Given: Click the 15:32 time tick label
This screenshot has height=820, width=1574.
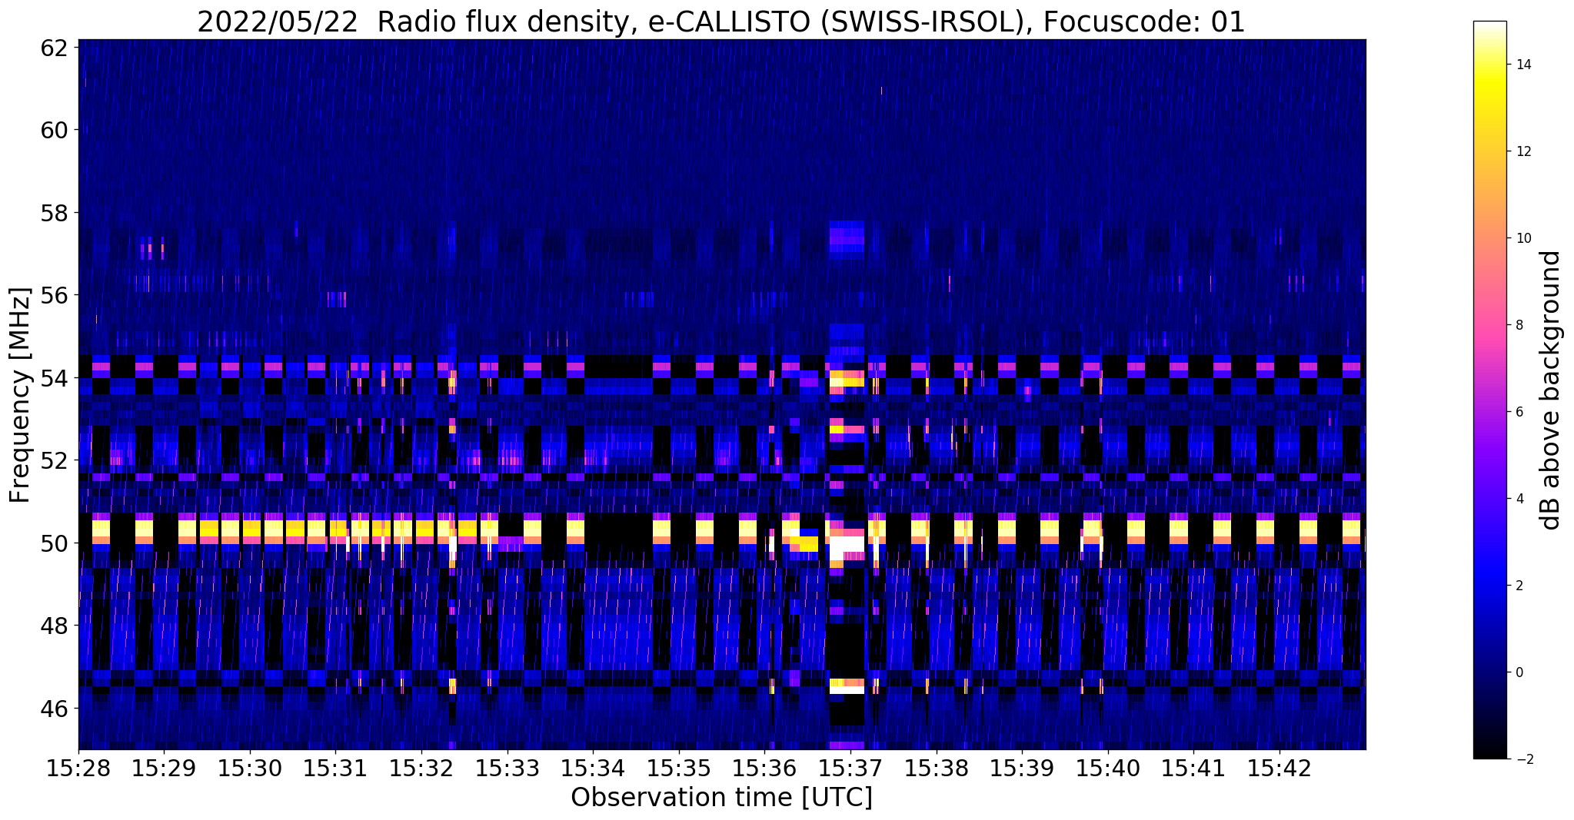Looking at the screenshot, I should [421, 769].
